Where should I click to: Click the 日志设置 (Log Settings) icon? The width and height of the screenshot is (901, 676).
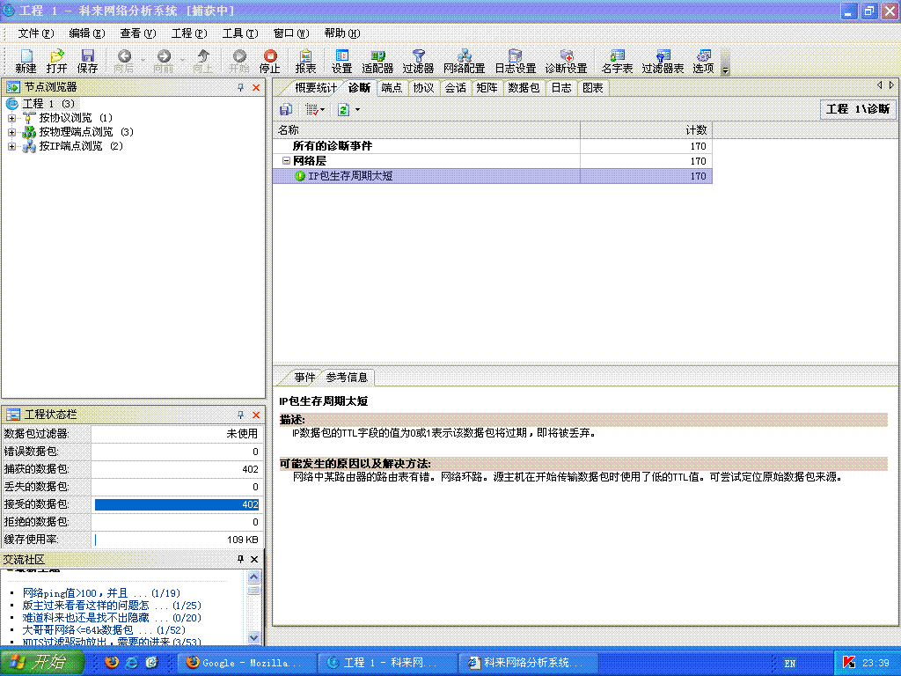point(515,61)
